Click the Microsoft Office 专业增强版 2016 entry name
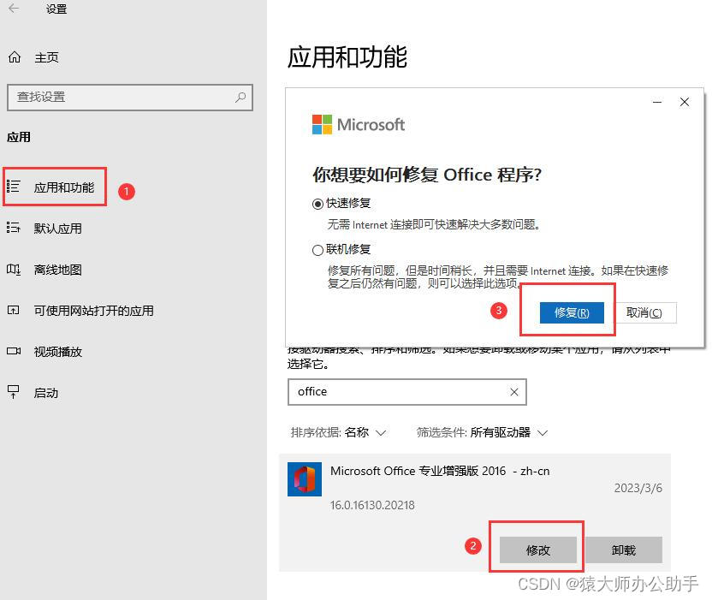The height and width of the screenshot is (600, 712). 440,471
